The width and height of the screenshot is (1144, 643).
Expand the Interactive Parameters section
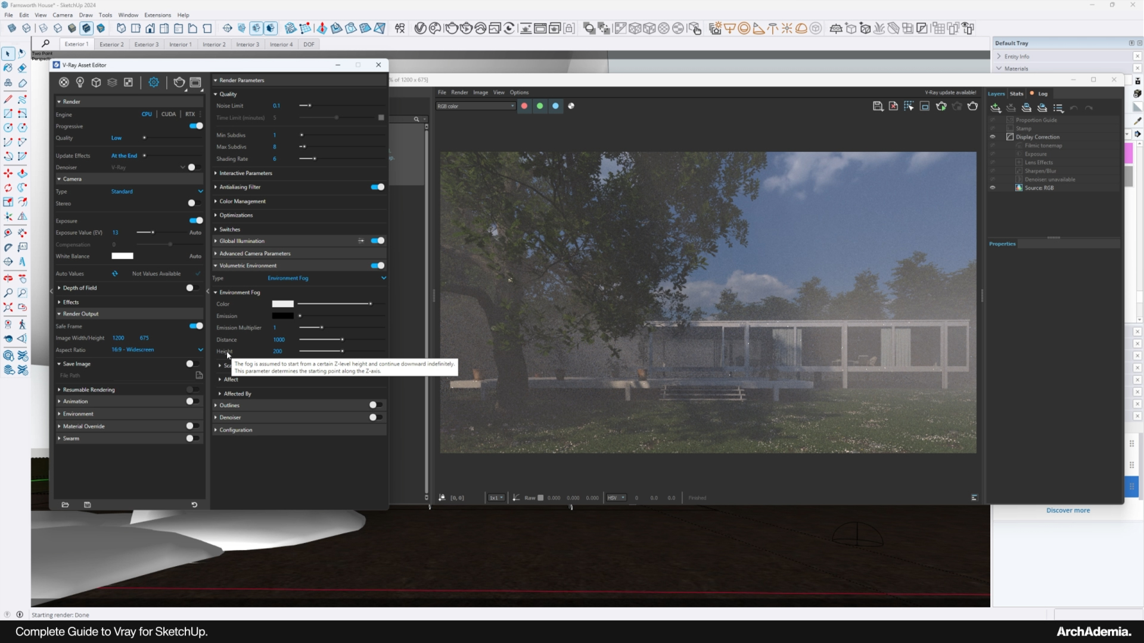245,173
